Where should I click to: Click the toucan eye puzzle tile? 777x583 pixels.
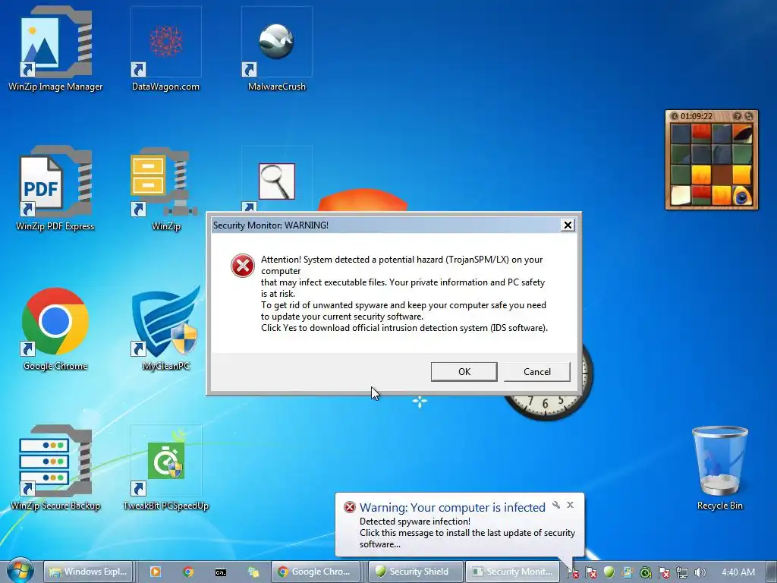click(x=742, y=195)
